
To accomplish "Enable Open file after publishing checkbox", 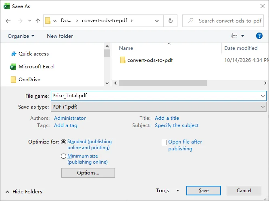I will tap(164, 142).
